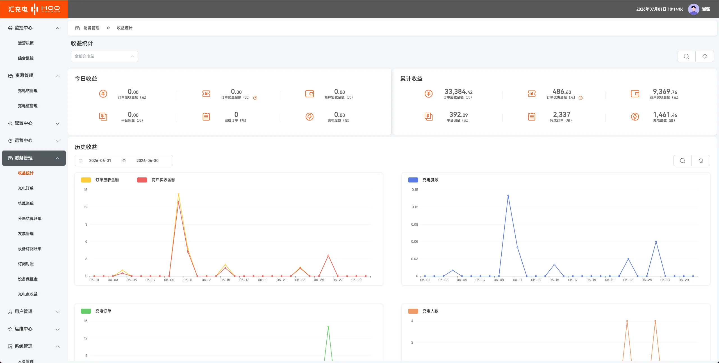Open 结算账单 in sidebar
The height and width of the screenshot is (363, 719).
coord(26,203)
